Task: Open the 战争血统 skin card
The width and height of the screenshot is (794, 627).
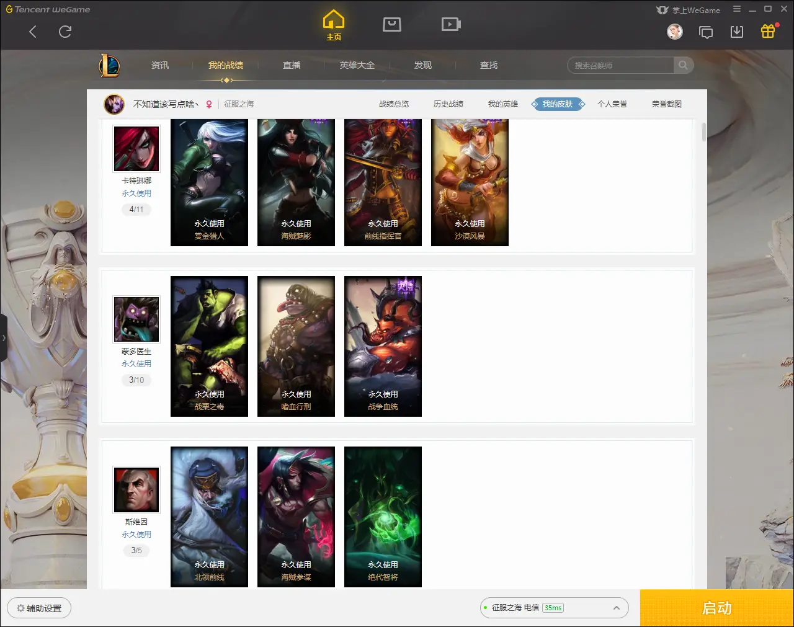Action: pyautogui.click(x=383, y=346)
